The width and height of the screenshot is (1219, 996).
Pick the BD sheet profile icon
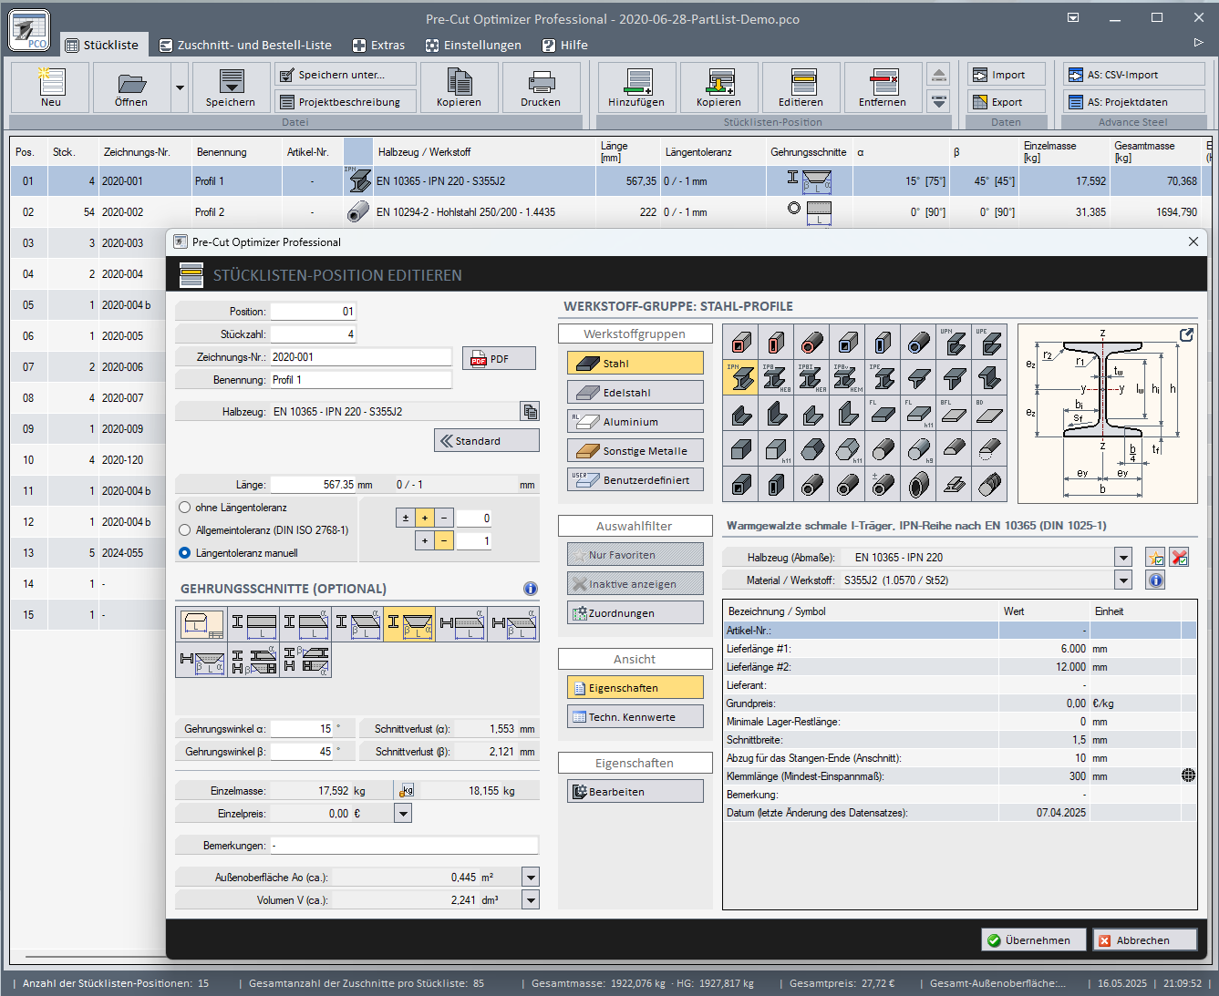pyautogui.click(x=989, y=413)
